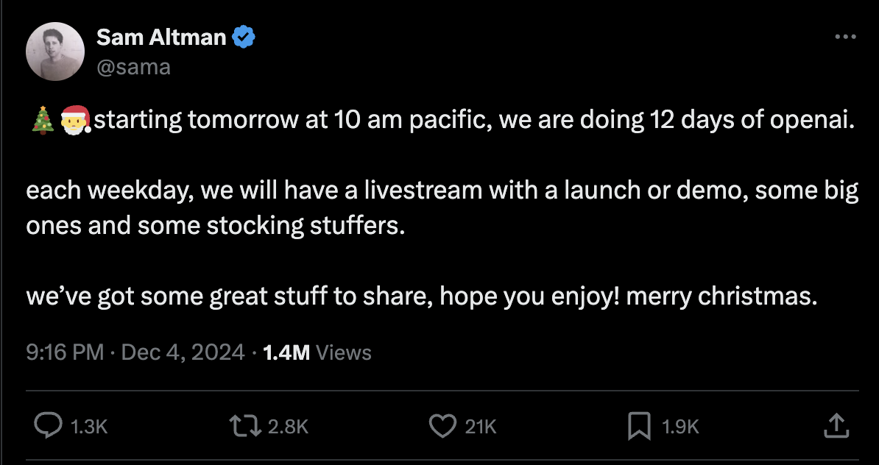This screenshot has width=879, height=465.
Task: Open Sam Altman's profile picture
Action: [x=55, y=52]
